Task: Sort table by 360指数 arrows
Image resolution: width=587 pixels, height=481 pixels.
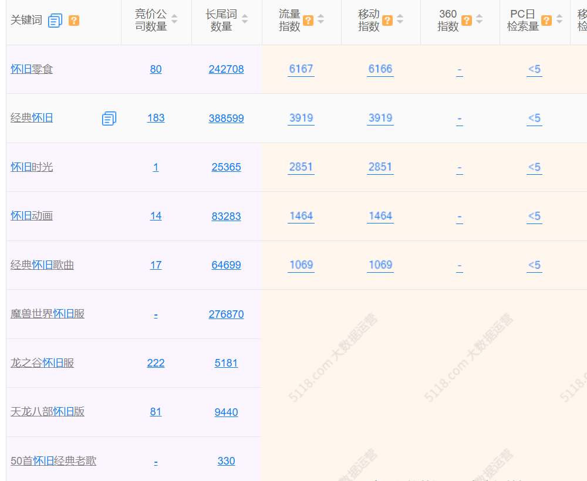Action: click(x=480, y=19)
